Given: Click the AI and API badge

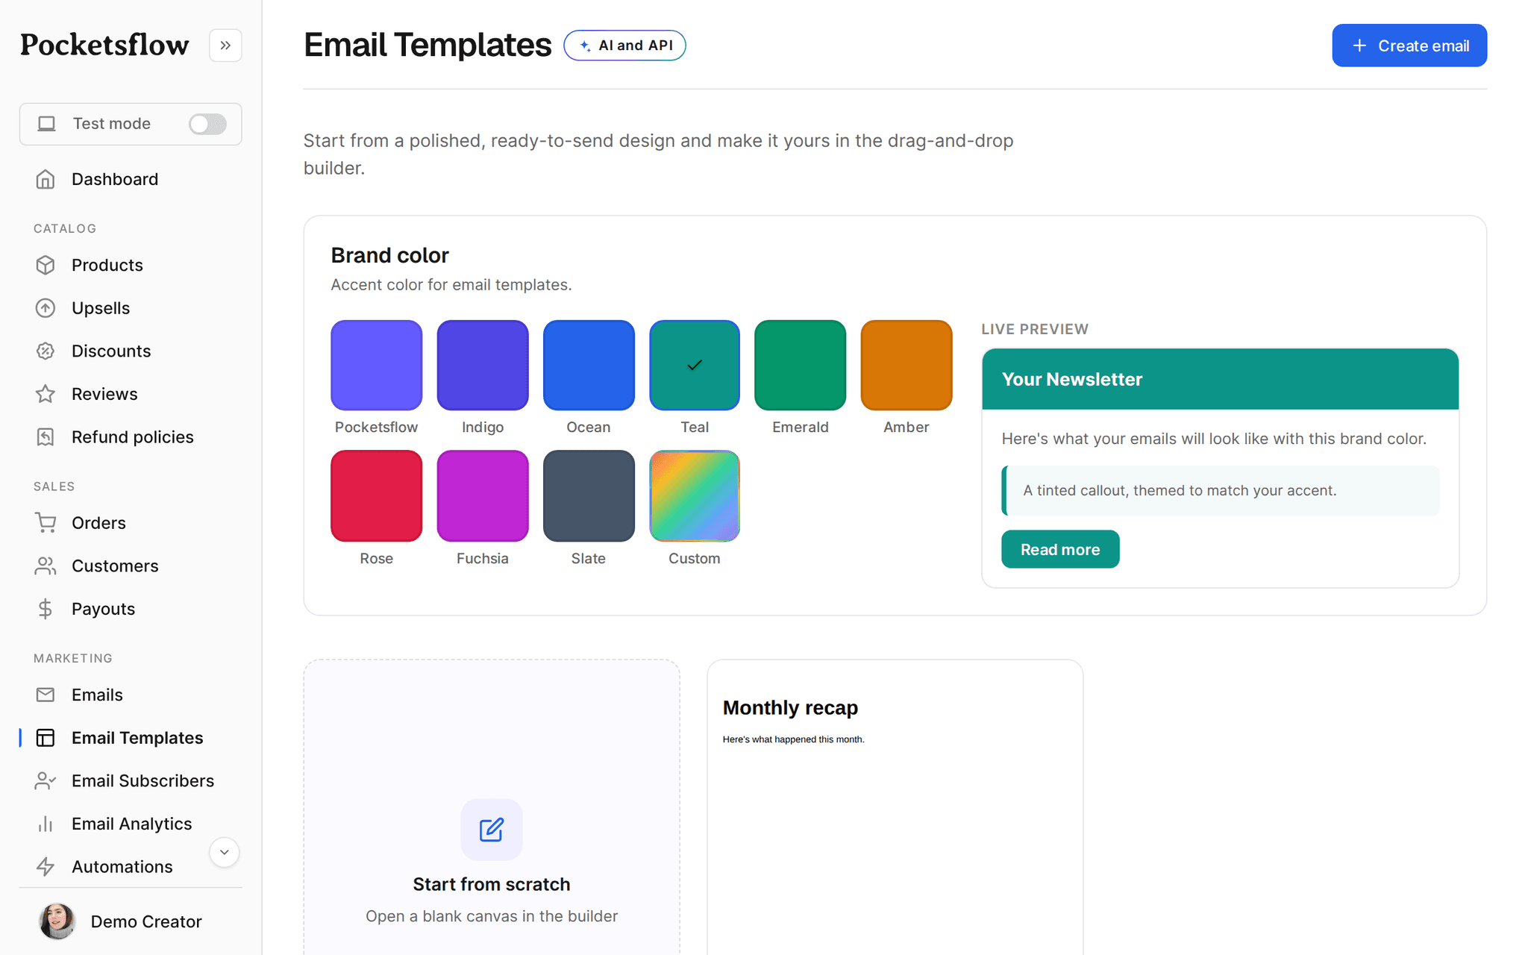Looking at the screenshot, I should (x=624, y=46).
